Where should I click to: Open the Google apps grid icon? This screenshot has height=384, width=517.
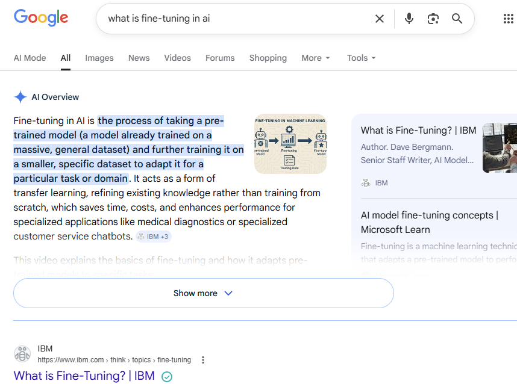[x=509, y=19]
